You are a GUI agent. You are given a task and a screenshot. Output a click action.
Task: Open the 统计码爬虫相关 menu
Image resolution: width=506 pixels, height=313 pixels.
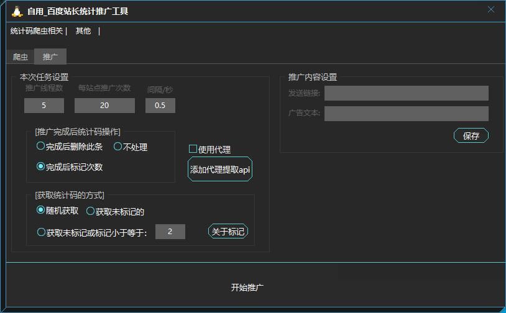pos(37,31)
